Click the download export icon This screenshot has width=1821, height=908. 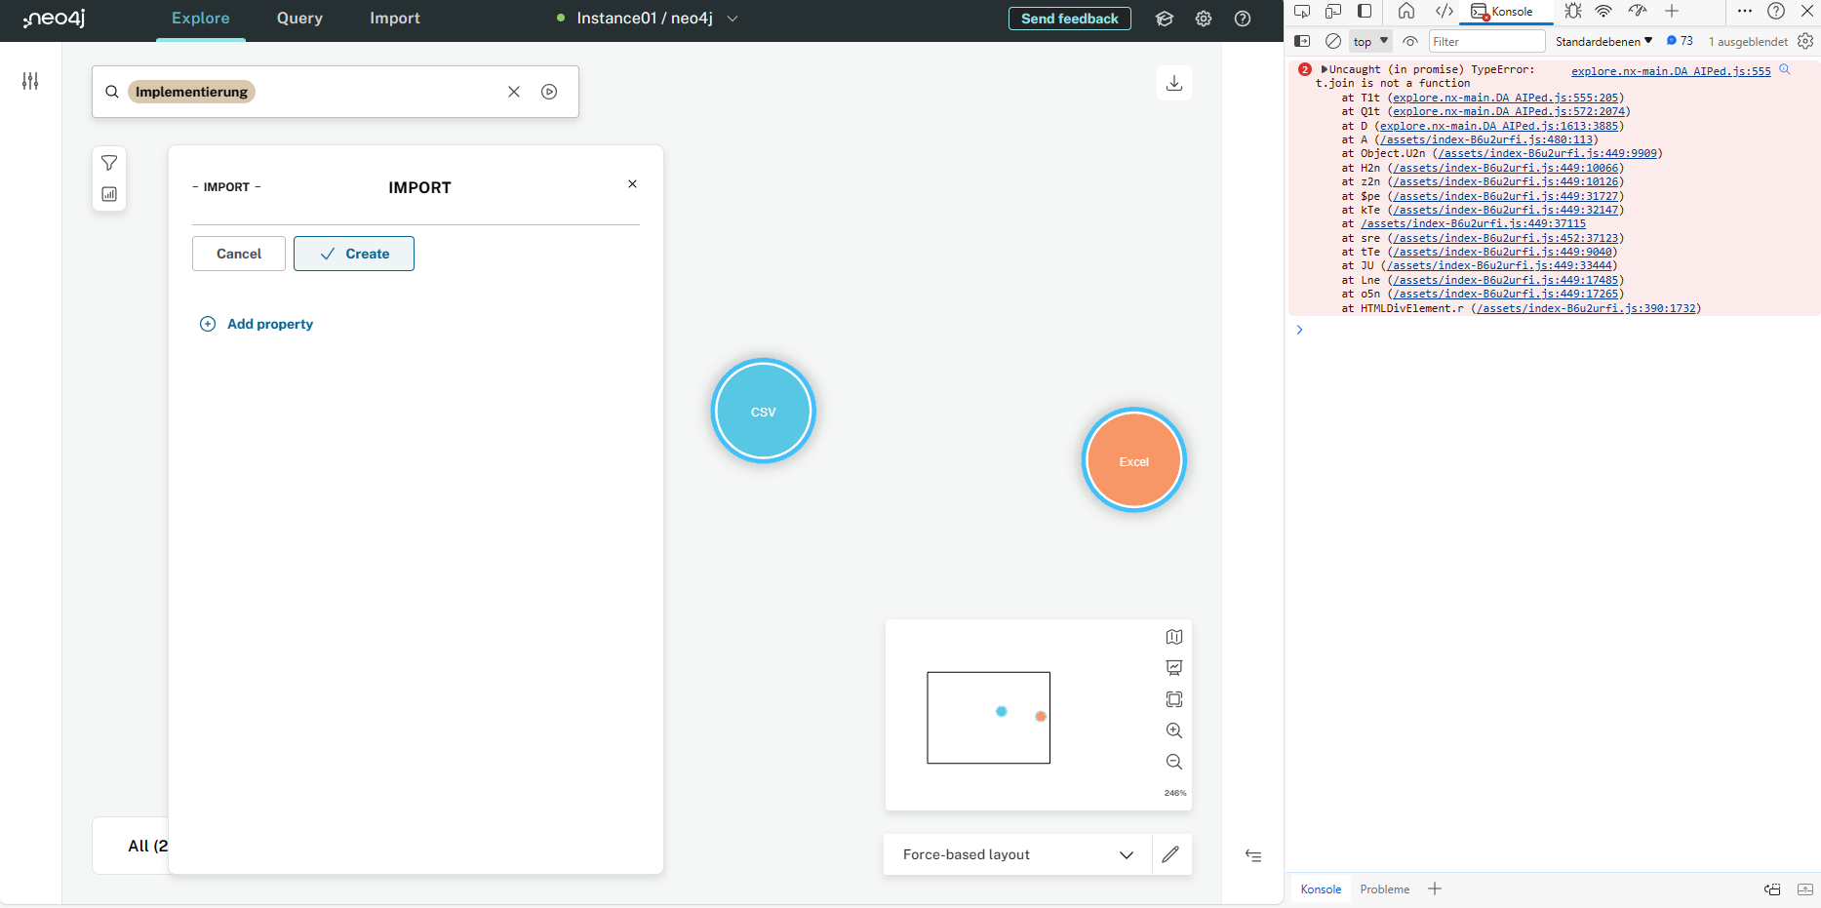(1174, 83)
